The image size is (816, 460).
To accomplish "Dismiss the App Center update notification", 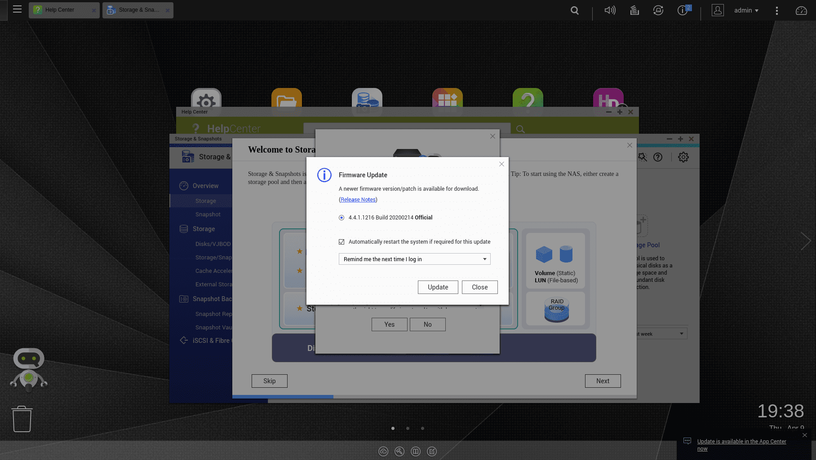I will coord(805,435).
